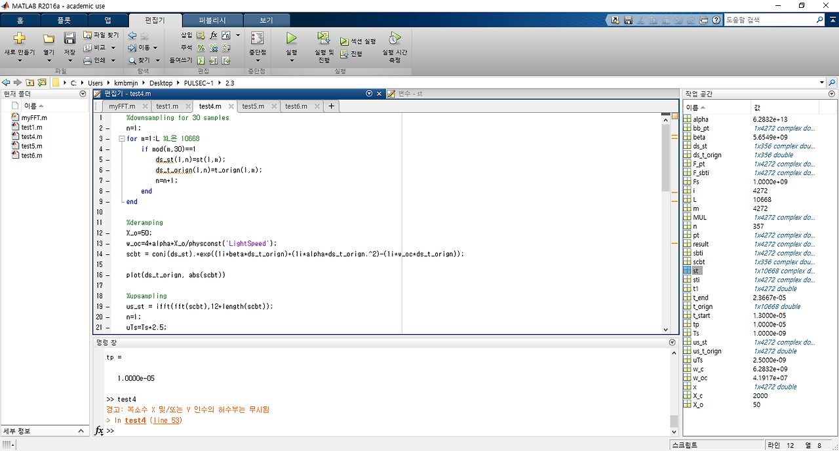
Task: Select test1.m in the 현재 폴더 list
Action: pyautogui.click(x=31, y=127)
